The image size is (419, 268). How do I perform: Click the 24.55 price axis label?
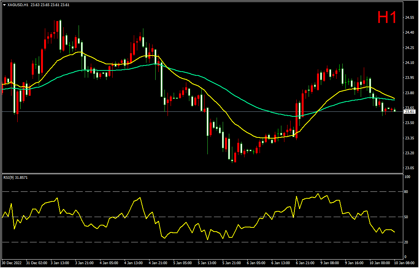click(409, 18)
